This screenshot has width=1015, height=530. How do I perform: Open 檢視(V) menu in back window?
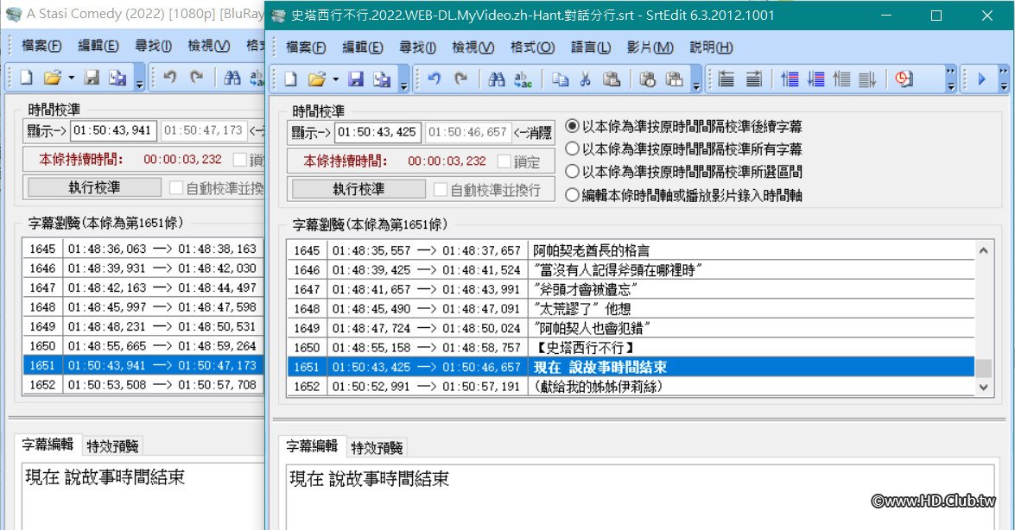click(x=208, y=45)
